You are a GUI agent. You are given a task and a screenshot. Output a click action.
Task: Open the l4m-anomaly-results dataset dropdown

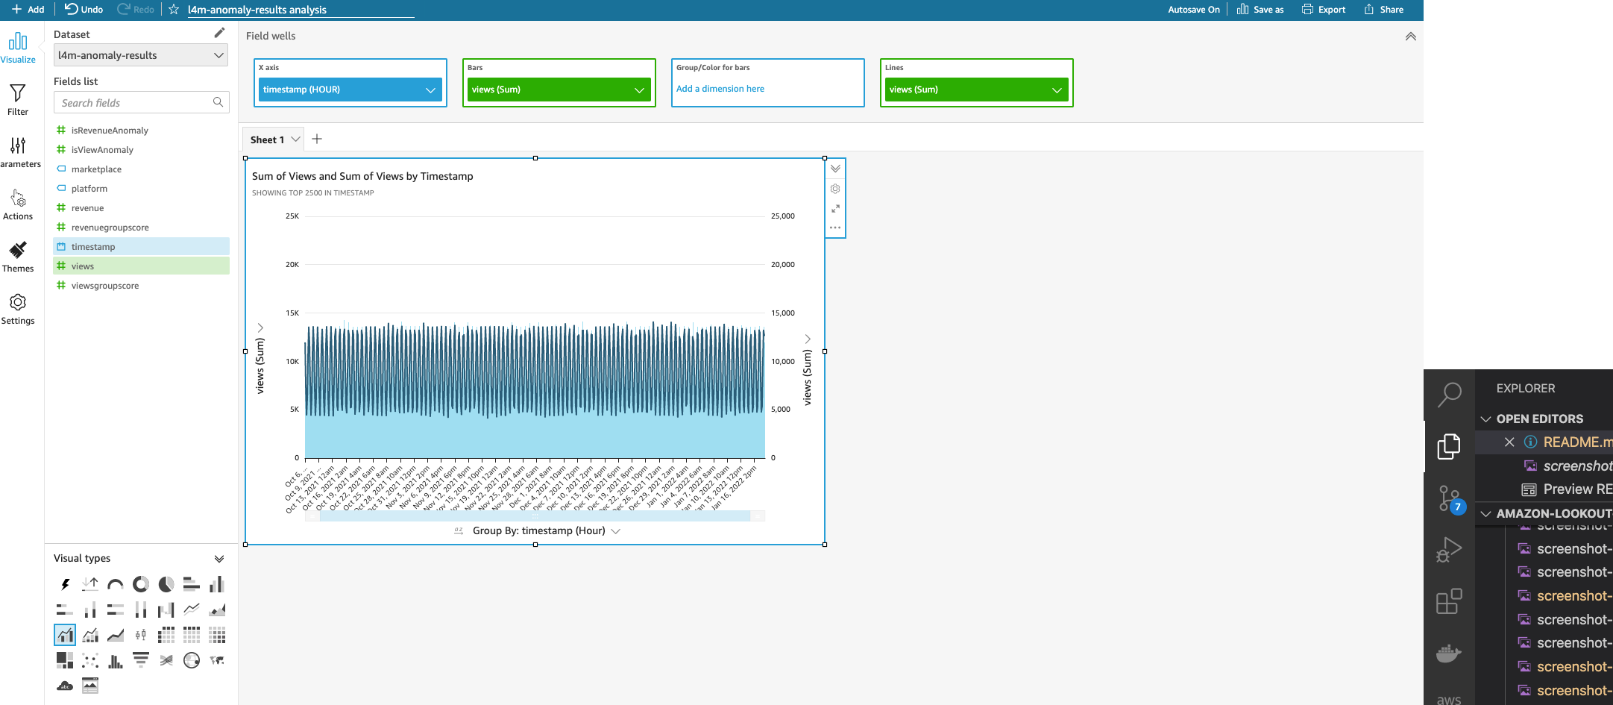(x=141, y=55)
